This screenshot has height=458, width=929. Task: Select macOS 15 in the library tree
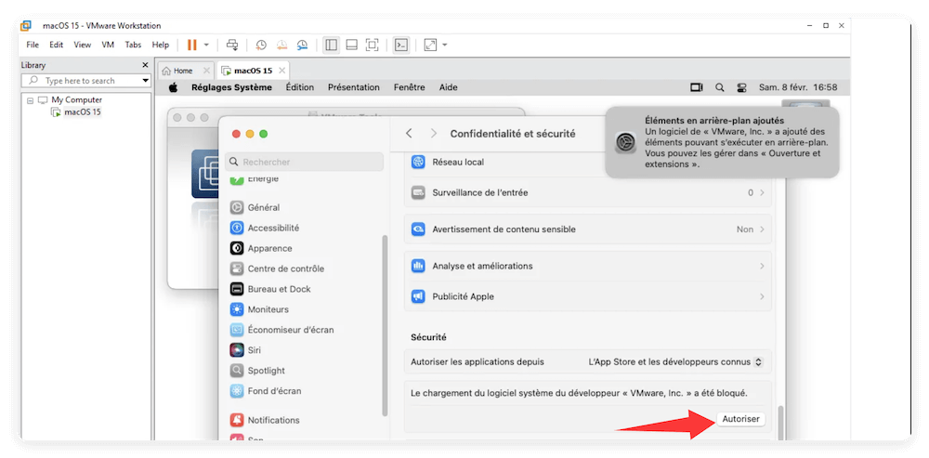[83, 111]
